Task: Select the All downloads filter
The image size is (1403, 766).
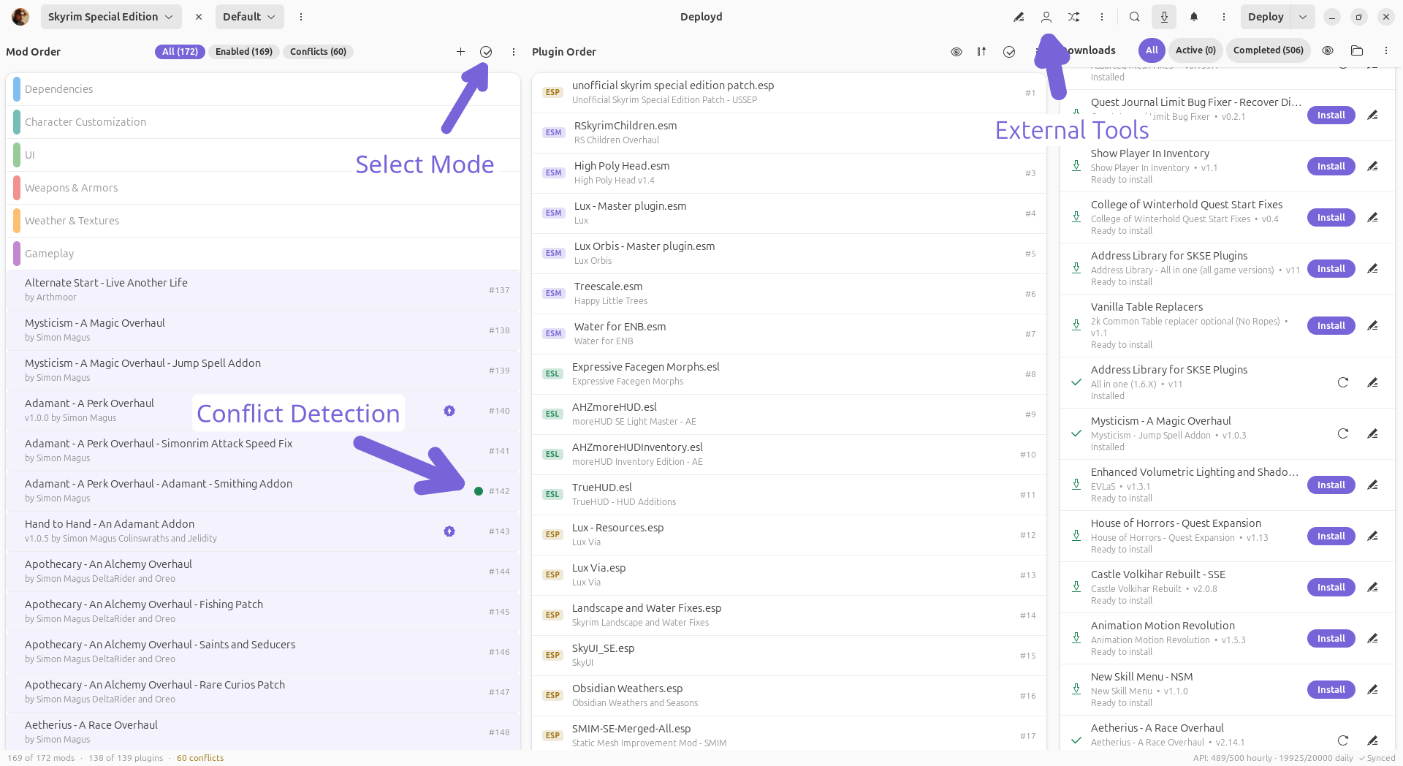Action: click(x=1152, y=50)
